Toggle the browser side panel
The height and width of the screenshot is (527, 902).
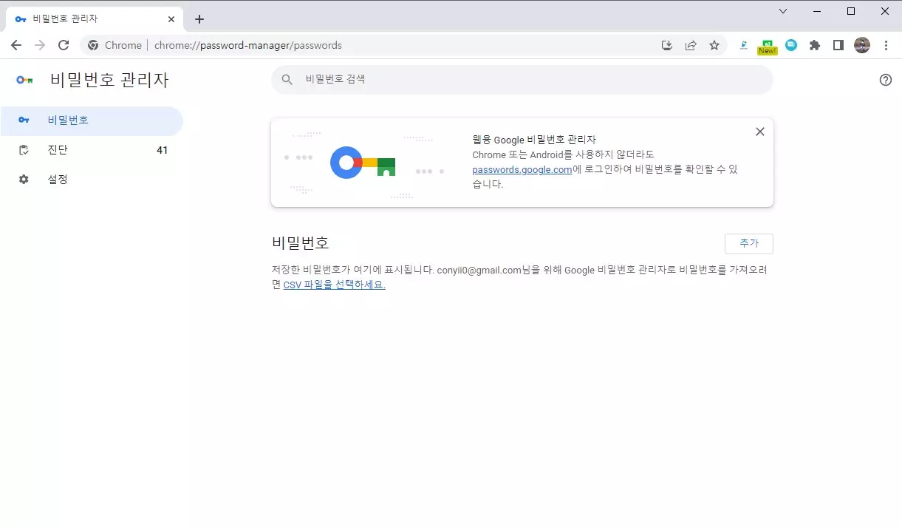point(838,45)
